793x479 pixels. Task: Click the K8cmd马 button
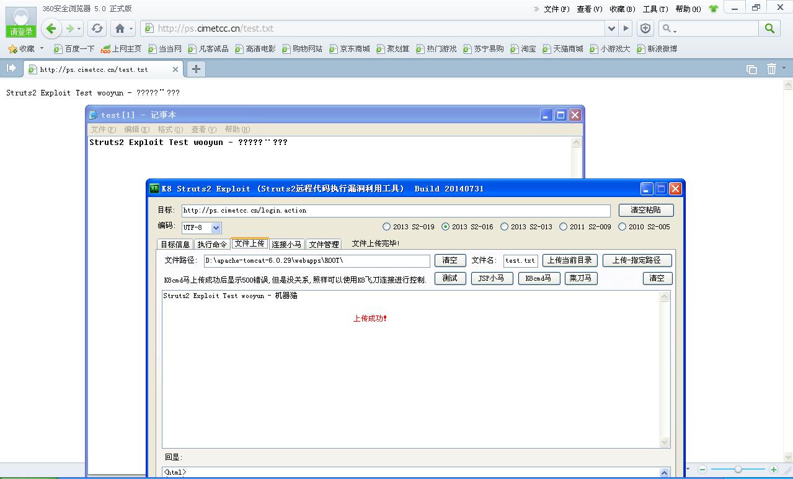pyautogui.click(x=539, y=278)
